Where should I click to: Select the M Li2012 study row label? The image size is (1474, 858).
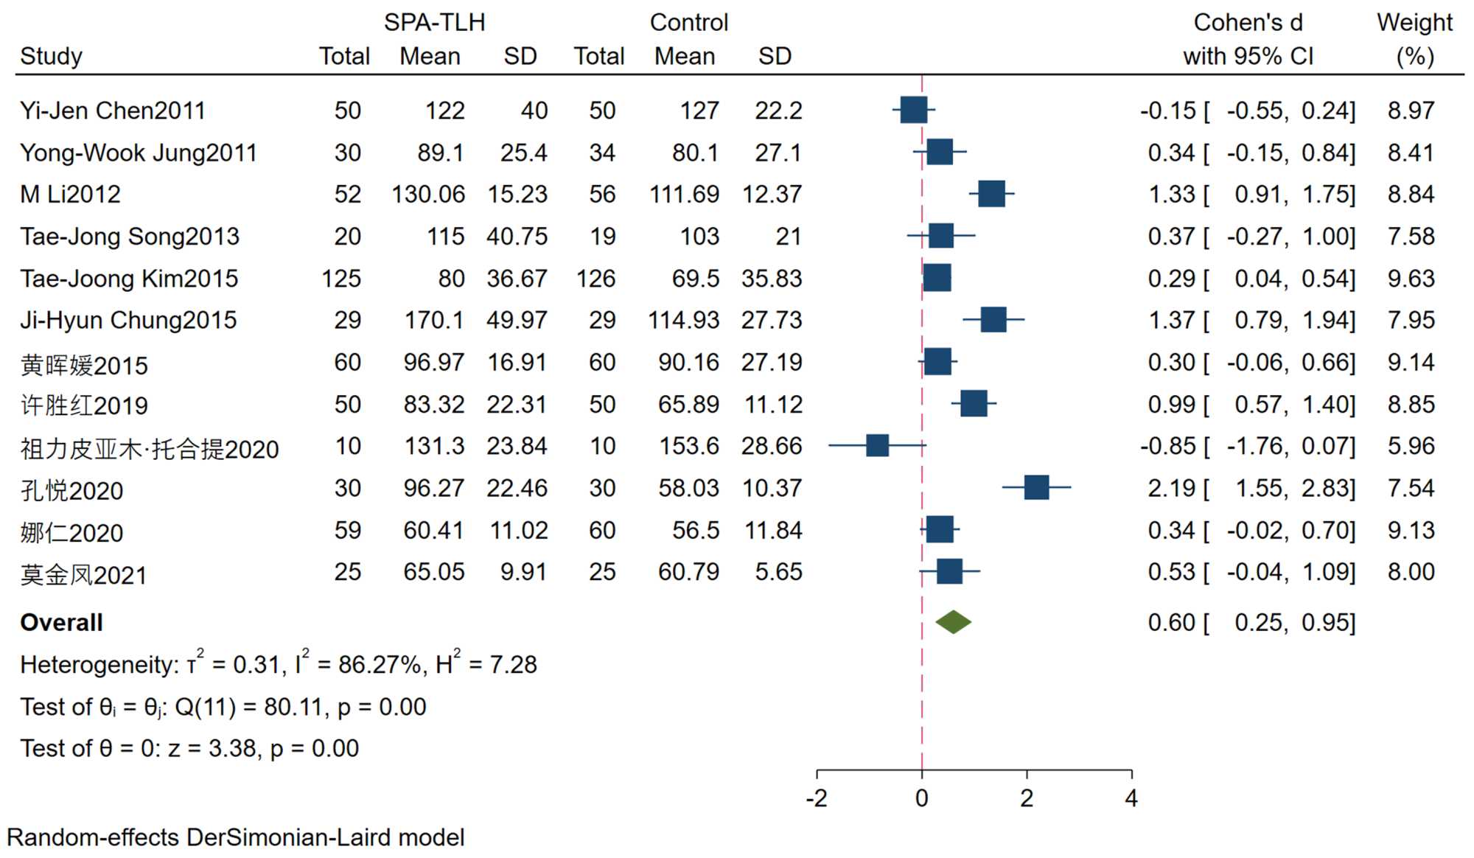click(x=70, y=195)
